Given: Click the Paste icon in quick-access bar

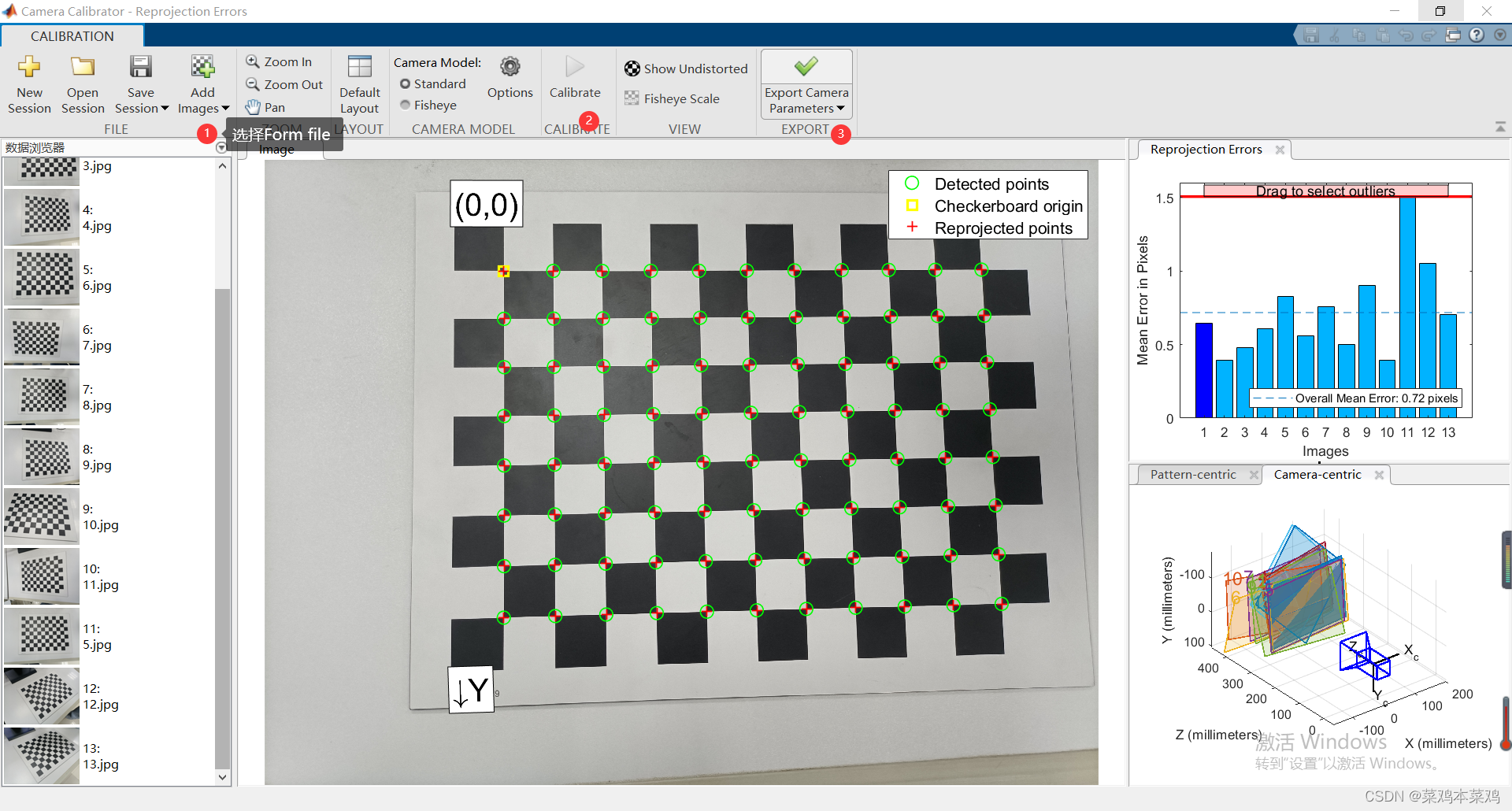Looking at the screenshot, I should 1382,35.
